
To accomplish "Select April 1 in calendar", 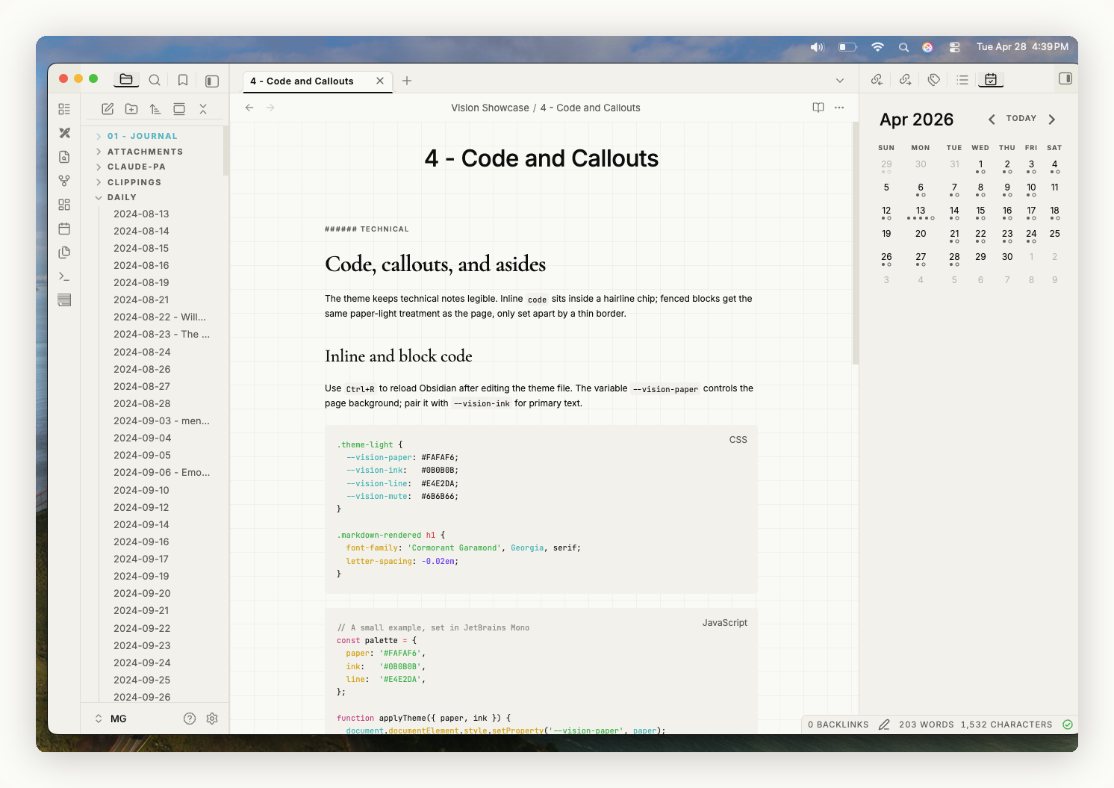I will [x=980, y=166].
